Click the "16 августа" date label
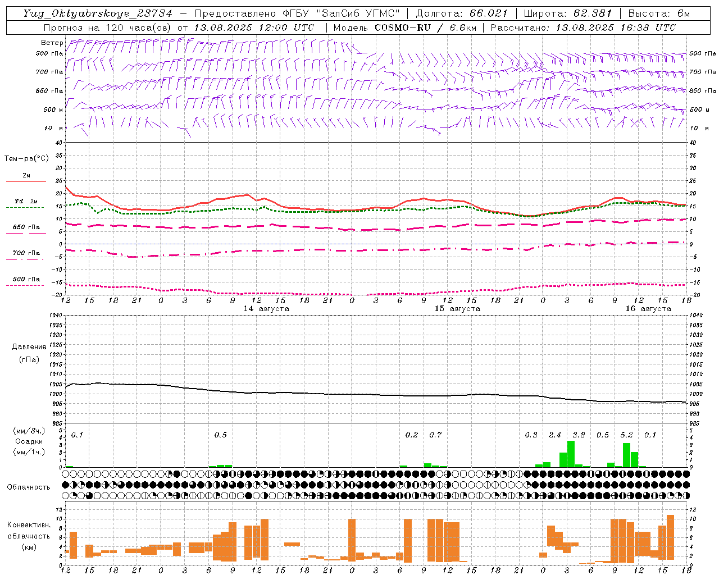Screen dimensions: 719x575 [648, 309]
